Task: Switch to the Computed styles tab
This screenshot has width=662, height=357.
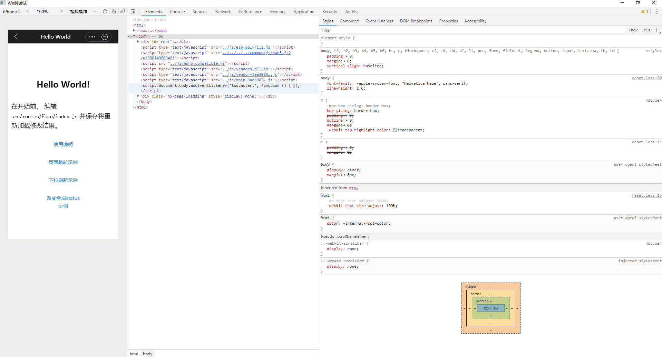Action: [x=349, y=21]
